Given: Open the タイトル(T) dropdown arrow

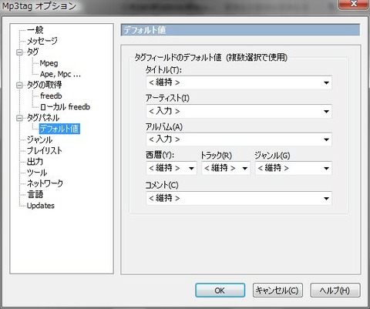Looking at the screenshot, I should coord(326,82).
